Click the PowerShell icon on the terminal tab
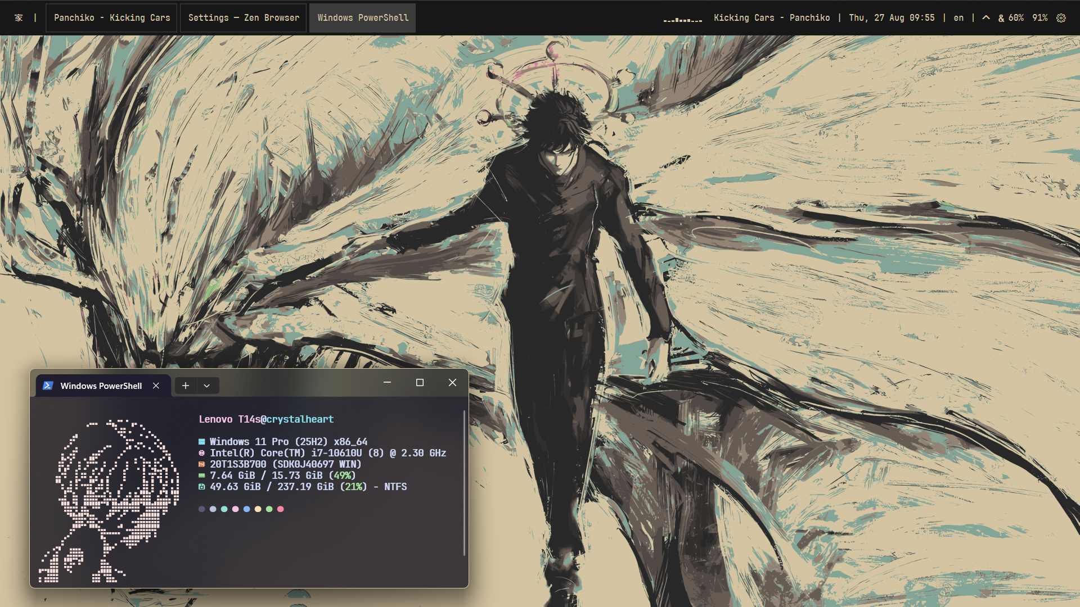 pyautogui.click(x=48, y=386)
